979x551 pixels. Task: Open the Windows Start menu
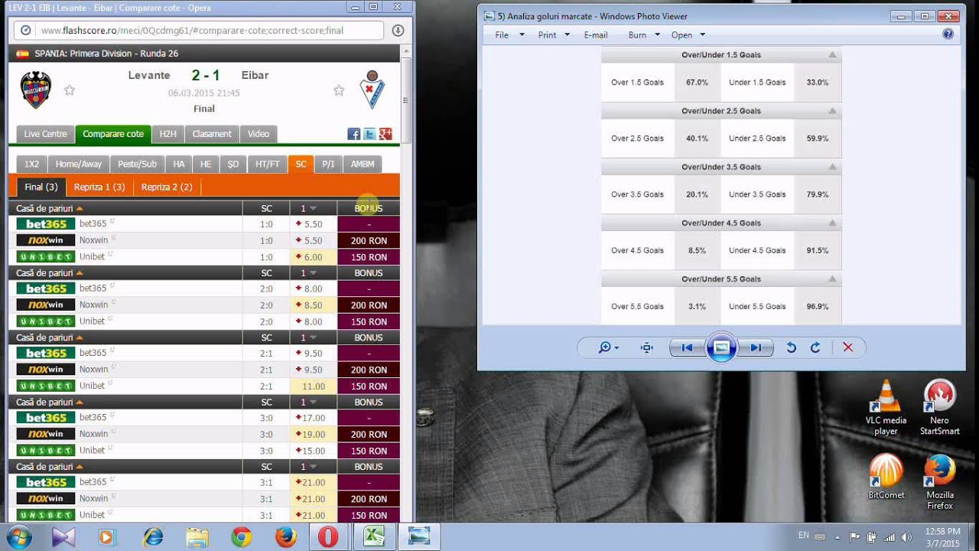[19, 537]
